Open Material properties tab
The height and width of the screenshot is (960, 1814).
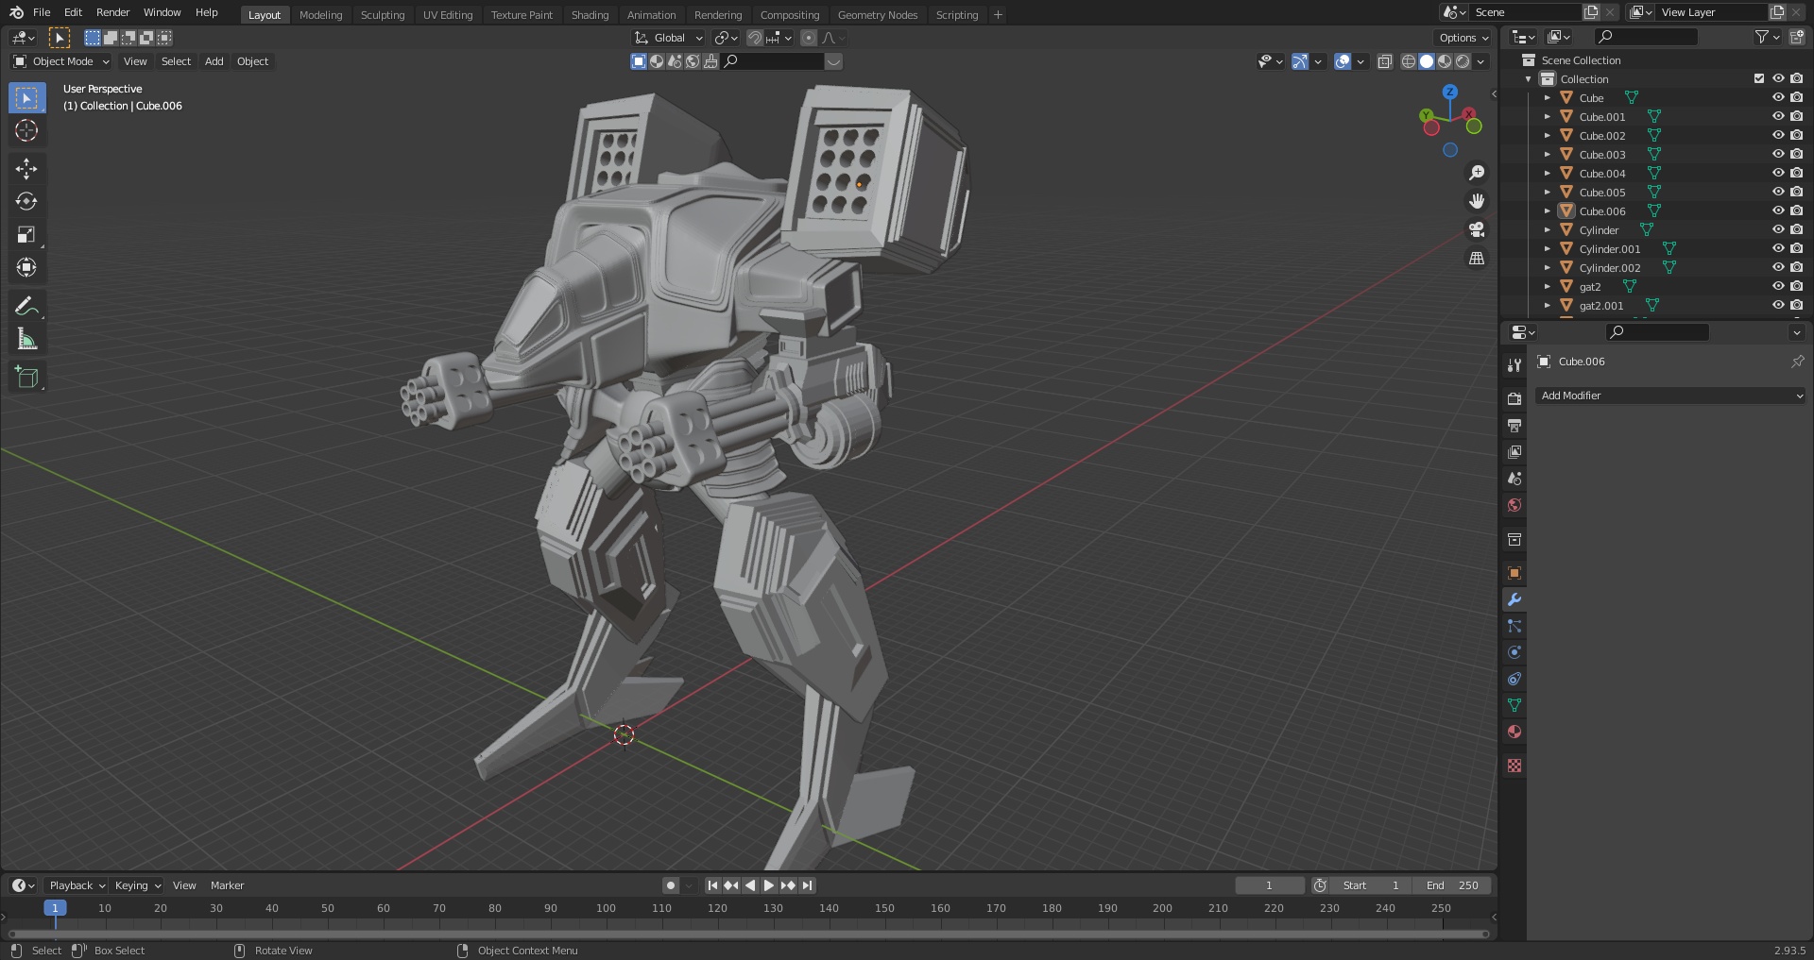1515,732
